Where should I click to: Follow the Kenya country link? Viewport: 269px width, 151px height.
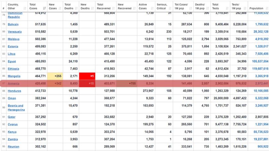pyautogui.click(x=12, y=132)
